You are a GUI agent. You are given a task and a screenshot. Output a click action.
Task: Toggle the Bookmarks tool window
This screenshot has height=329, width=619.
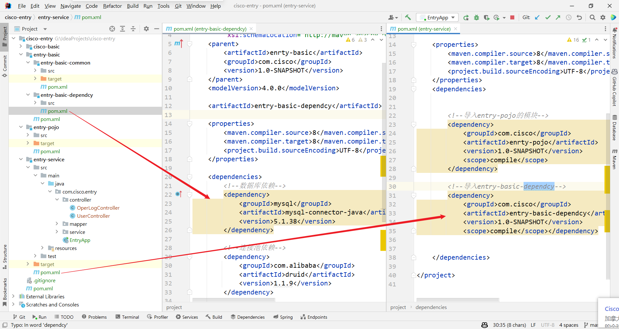5,292
